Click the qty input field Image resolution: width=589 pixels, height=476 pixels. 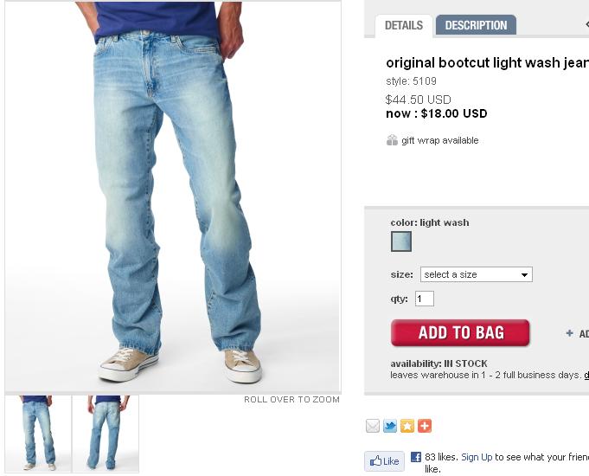(425, 299)
